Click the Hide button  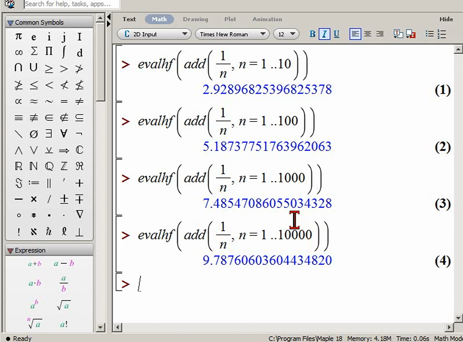446,19
